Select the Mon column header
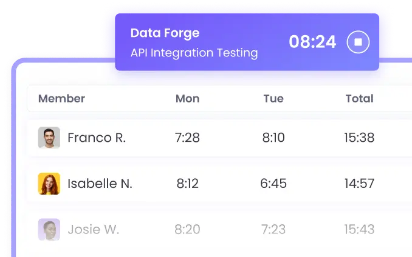This screenshot has height=257, width=412. tap(187, 99)
